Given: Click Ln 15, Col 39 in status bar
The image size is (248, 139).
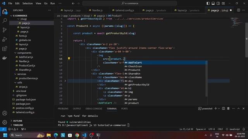Looking at the screenshot, I should tap(186, 129).
